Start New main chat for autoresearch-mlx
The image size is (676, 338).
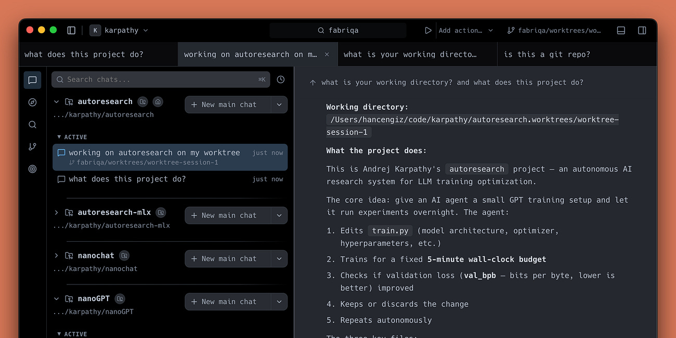[228, 215]
